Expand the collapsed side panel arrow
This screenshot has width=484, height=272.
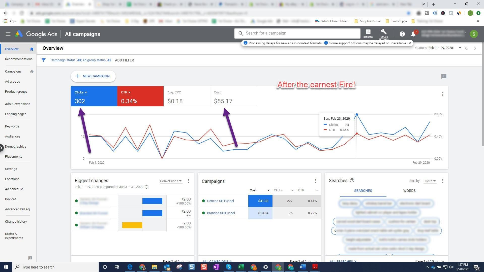click(2, 148)
